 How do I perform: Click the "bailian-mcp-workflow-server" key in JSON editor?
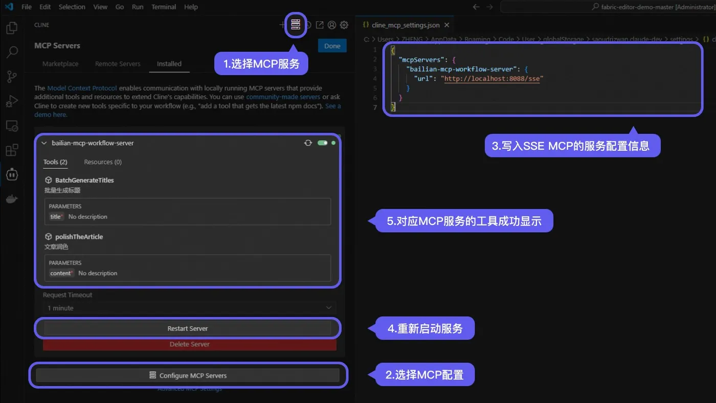(461, 69)
